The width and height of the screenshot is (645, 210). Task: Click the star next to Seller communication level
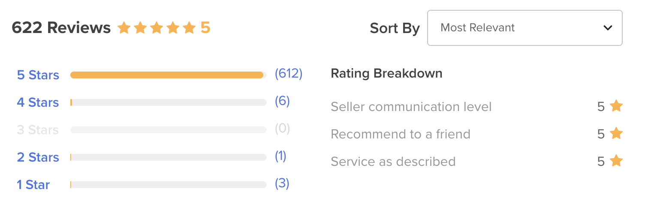(x=616, y=106)
